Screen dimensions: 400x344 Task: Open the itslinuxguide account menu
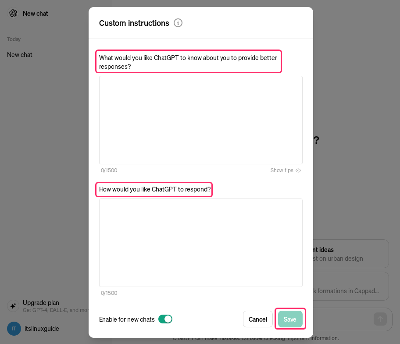point(42,329)
